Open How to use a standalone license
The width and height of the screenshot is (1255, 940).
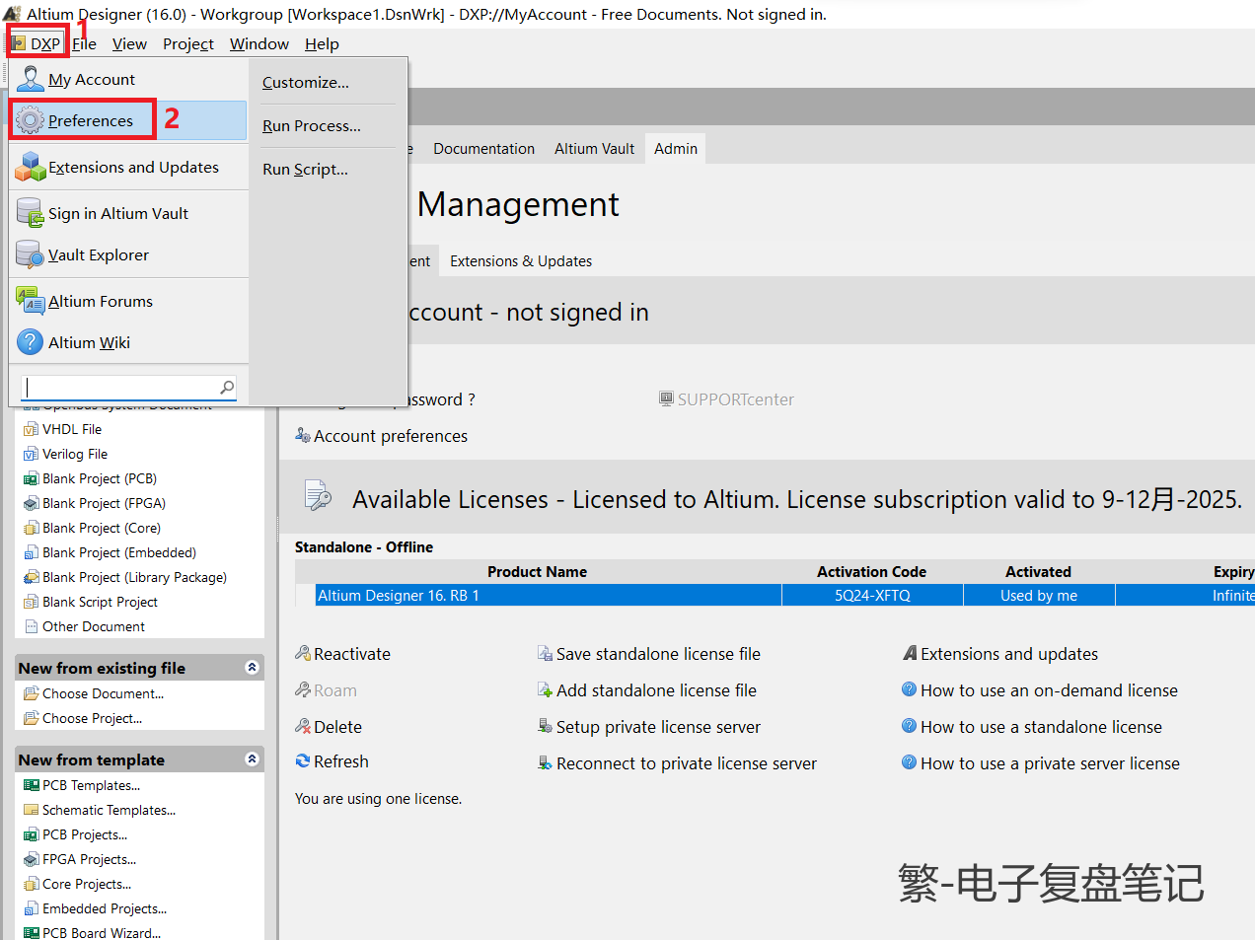pyautogui.click(x=1032, y=727)
